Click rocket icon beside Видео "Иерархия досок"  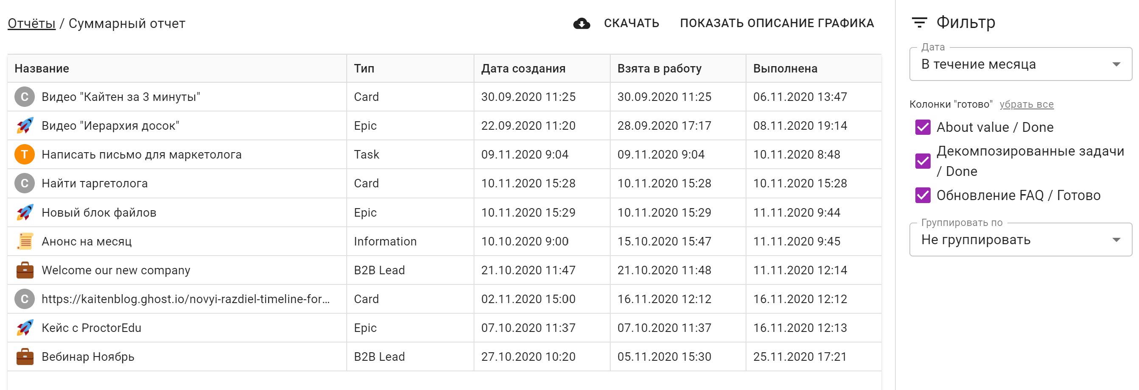click(25, 125)
